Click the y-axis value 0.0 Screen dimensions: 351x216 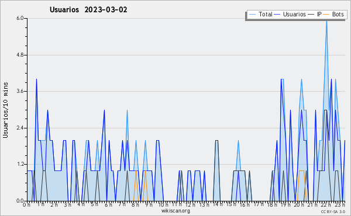20,201
